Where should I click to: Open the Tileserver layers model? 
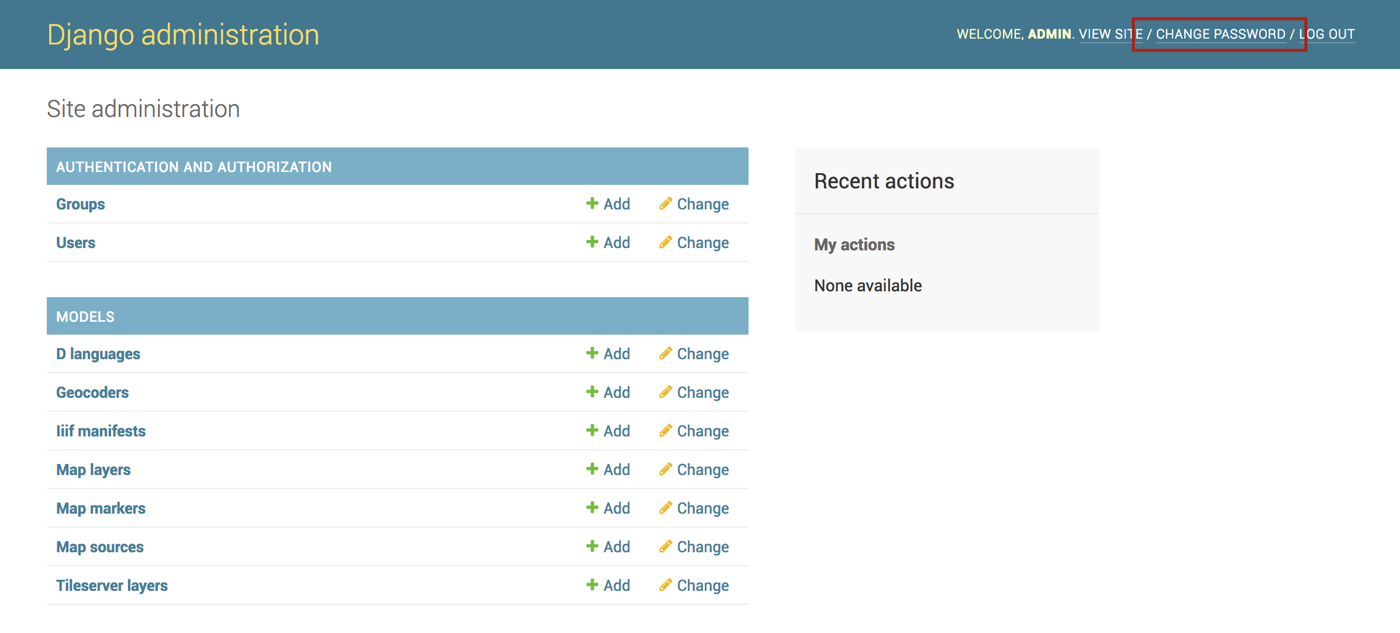112,586
